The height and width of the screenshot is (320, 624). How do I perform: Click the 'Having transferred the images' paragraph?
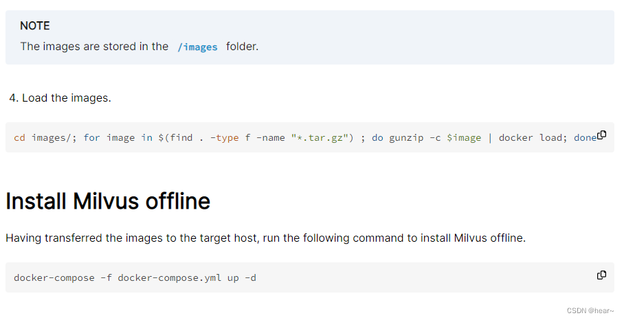265,238
